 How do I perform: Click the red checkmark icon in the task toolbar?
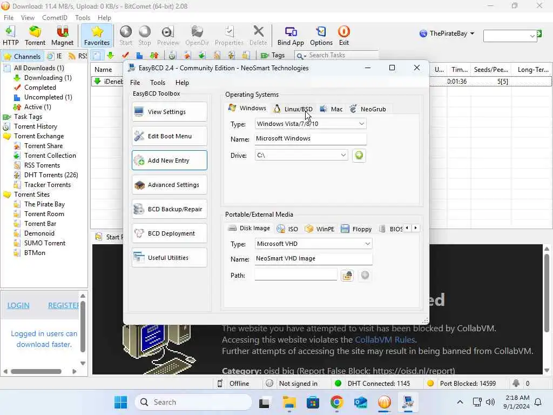tap(125, 56)
